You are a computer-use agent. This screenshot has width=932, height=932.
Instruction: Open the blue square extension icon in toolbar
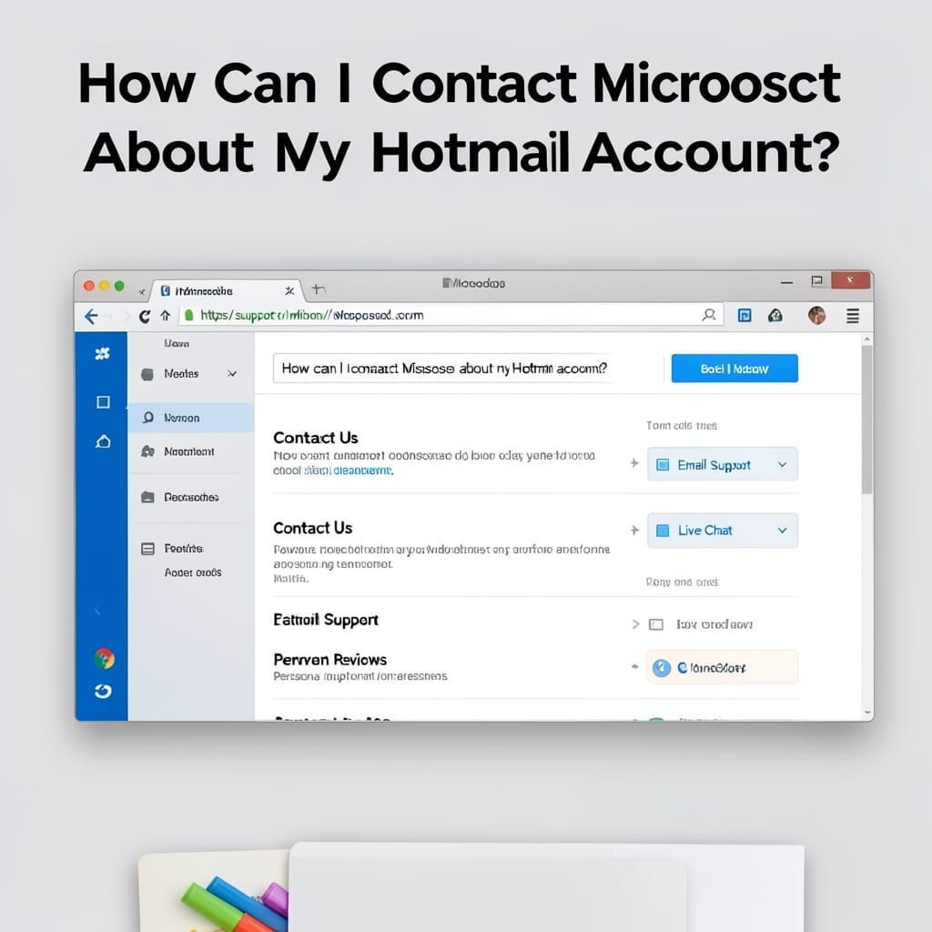pos(745,316)
